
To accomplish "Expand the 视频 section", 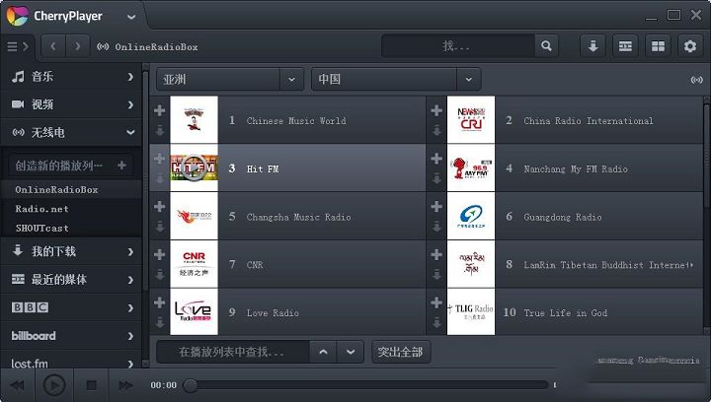I will pyautogui.click(x=71, y=104).
